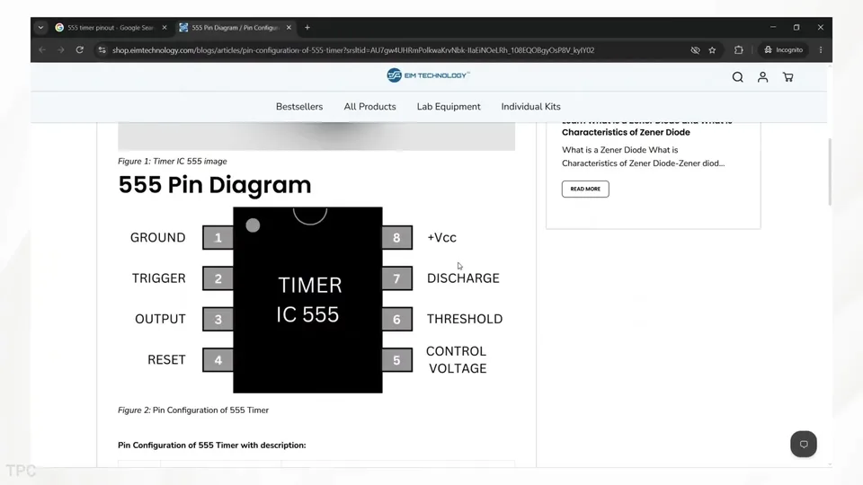This screenshot has height=485, width=863.
Task: Close the 555 Pin Diagram tab
Action: coord(289,28)
